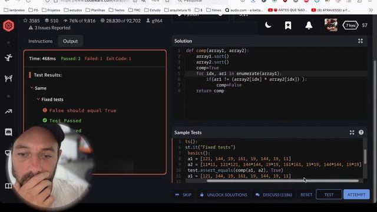
Task: Click the test.assert_equals line in Sample Tests
Action: point(236,170)
